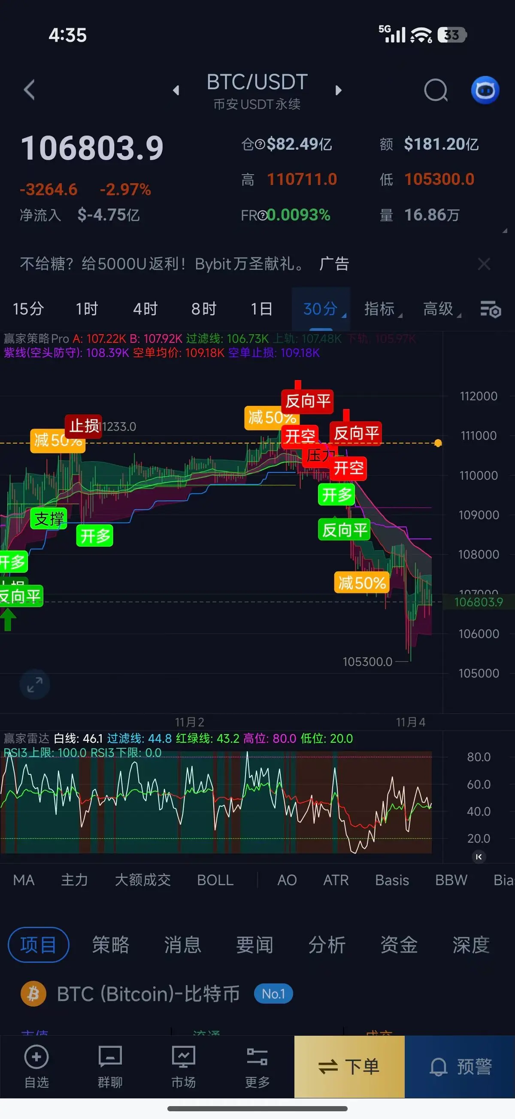Screen dimensions: 515x1119
Task: Open the blue robot assistant icon
Action: tap(485, 91)
